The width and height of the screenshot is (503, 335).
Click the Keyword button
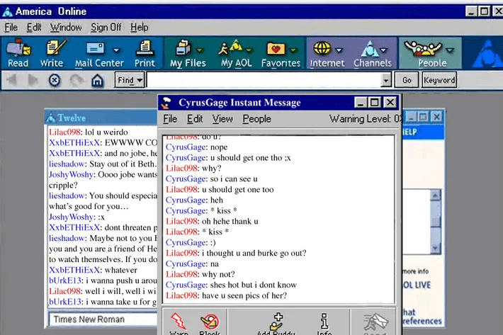click(439, 80)
